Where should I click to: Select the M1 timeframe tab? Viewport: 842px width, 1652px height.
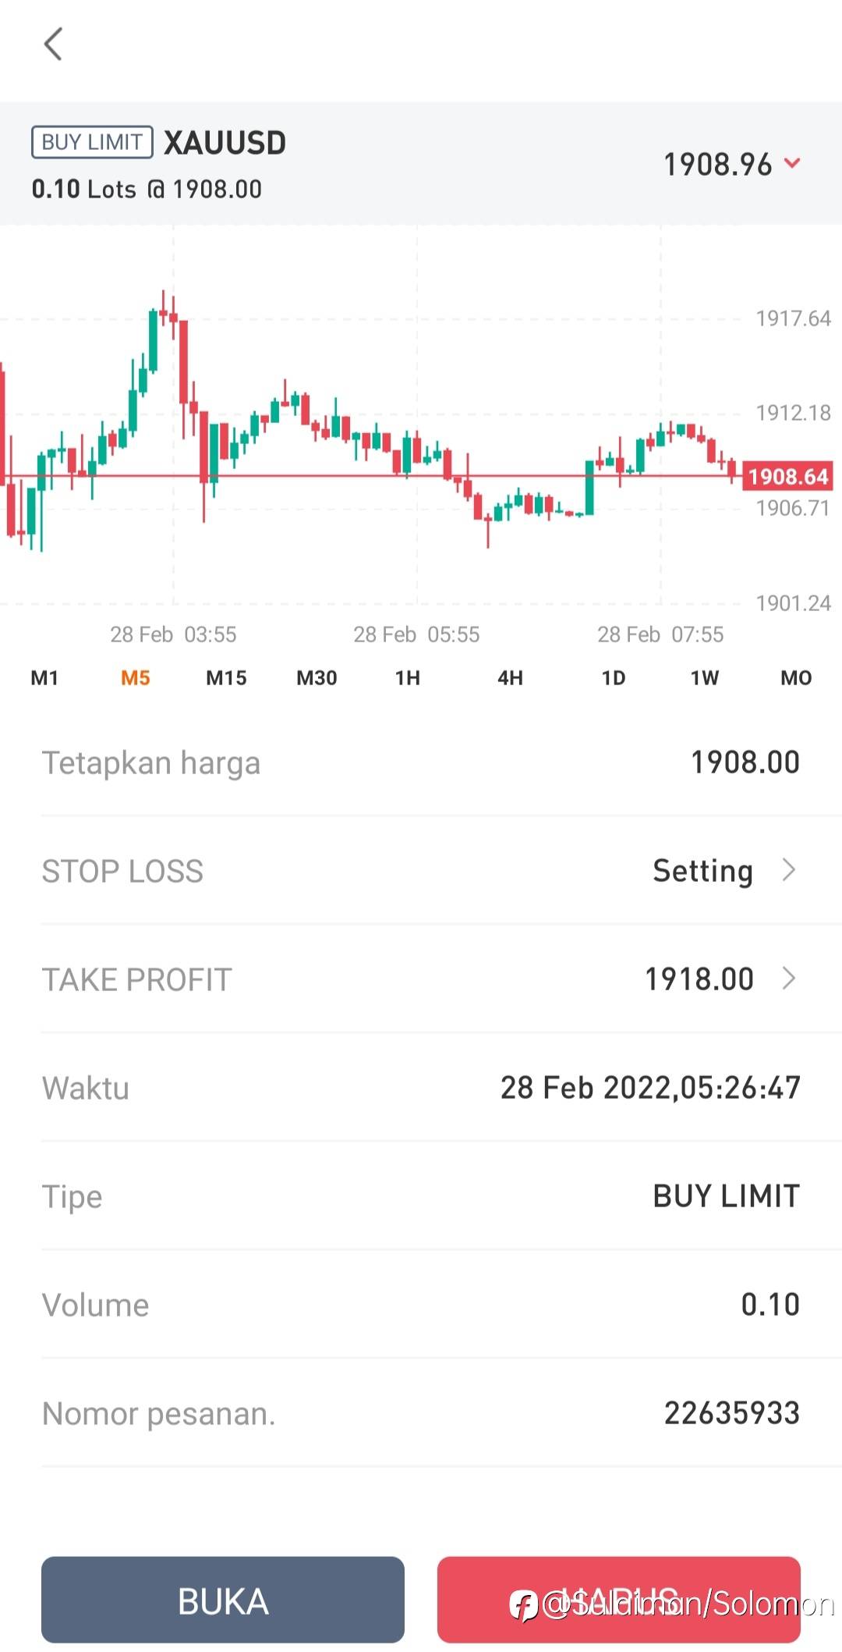click(x=44, y=677)
